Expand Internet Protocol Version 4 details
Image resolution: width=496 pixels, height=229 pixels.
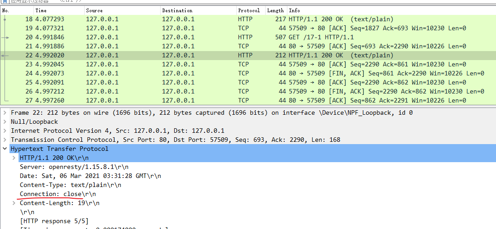(x=5, y=131)
